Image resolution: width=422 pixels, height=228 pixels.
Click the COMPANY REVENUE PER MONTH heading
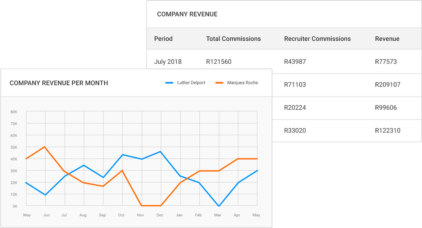[58, 83]
